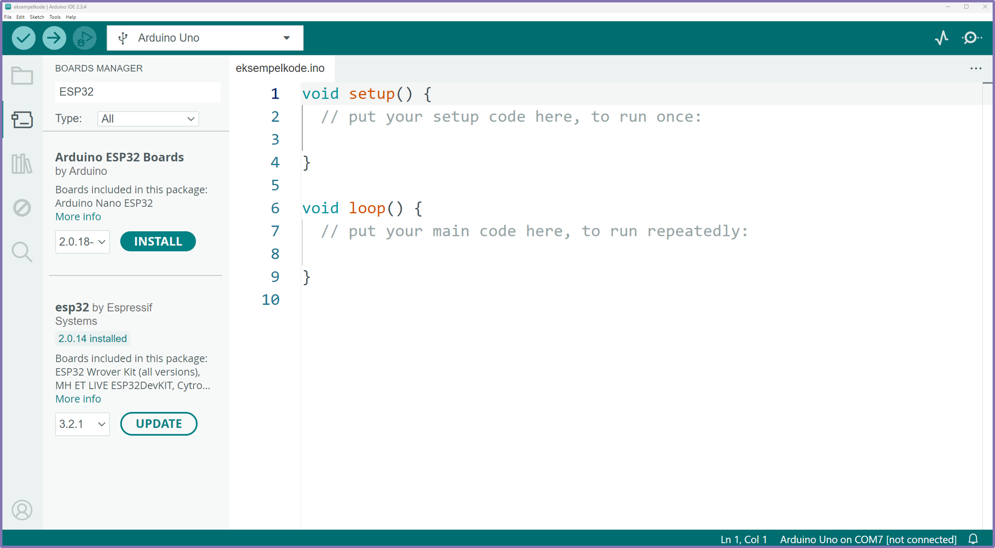This screenshot has height=548, width=995.
Task: Open the Serial Plotter
Action: [x=941, y=38]
